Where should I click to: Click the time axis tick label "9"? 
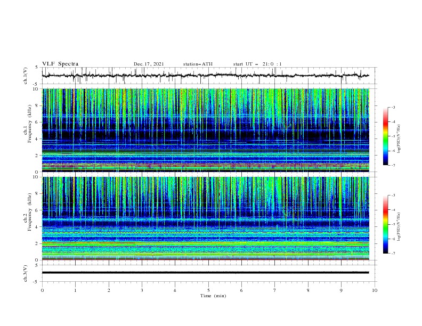click(341, 290)
